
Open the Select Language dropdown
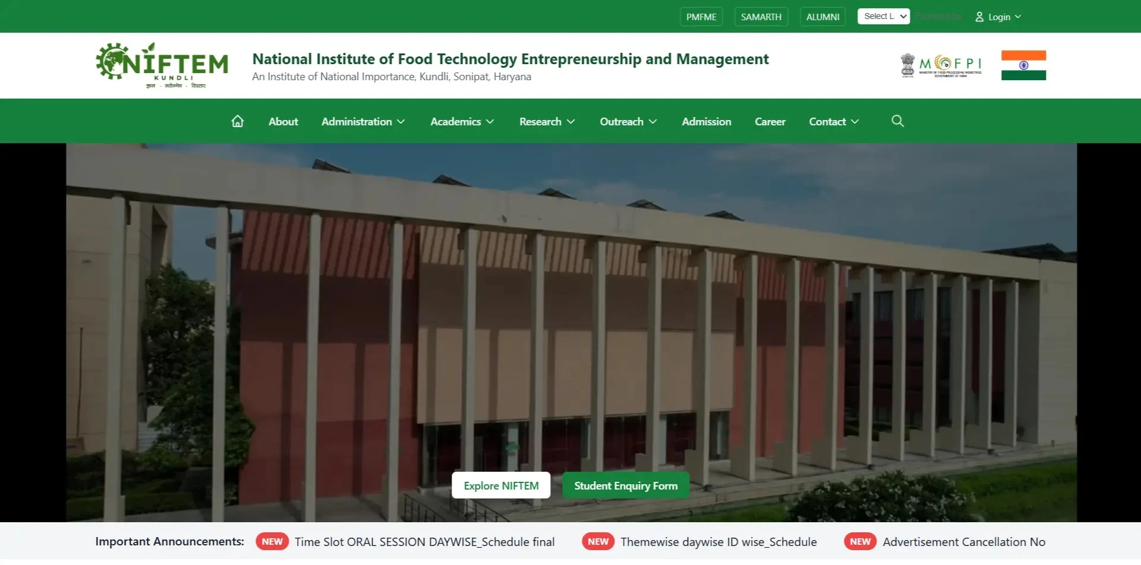tap(884, 17)
